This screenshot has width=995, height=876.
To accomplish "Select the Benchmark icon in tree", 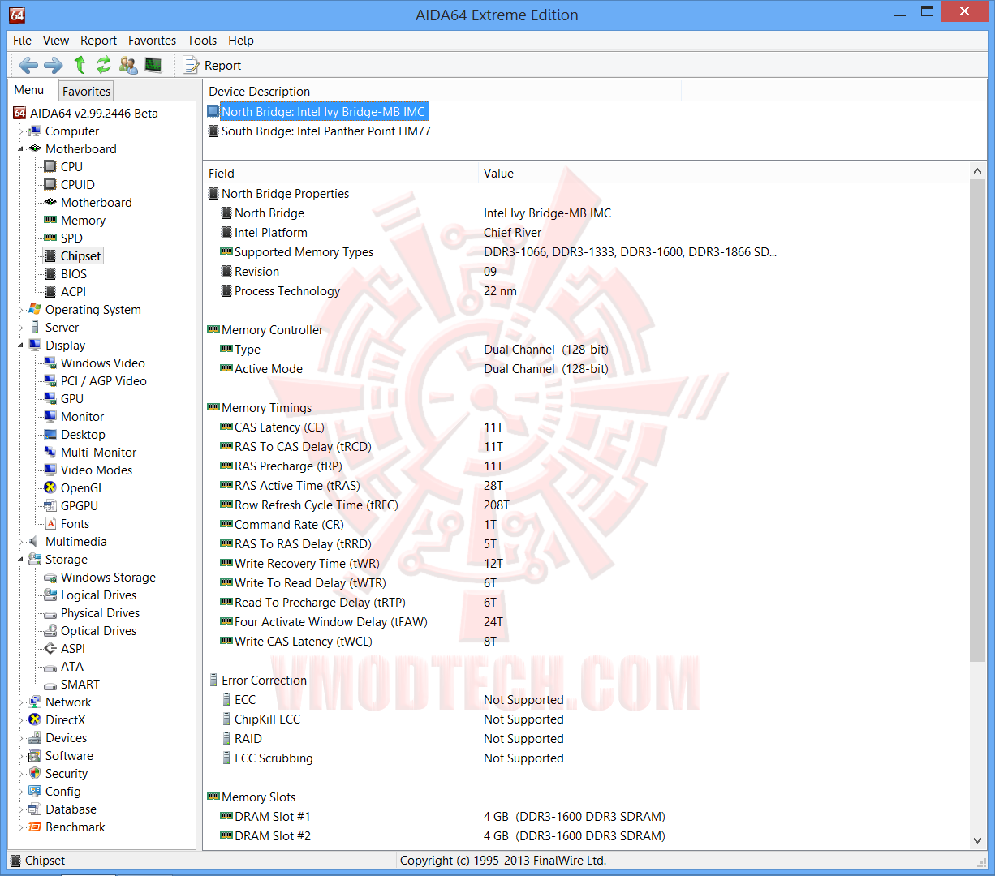I will pyautogui.click(x=35, y=827).
